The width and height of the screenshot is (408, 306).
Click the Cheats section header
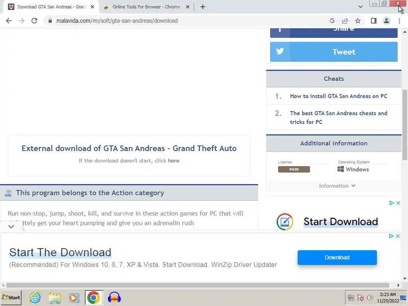333,79
